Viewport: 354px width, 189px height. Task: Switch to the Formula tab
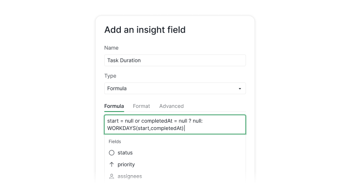[114, 106]
